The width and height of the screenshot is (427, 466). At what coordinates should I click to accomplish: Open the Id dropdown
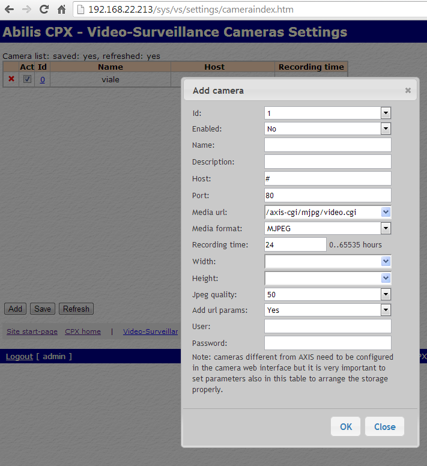pos(327,113)
